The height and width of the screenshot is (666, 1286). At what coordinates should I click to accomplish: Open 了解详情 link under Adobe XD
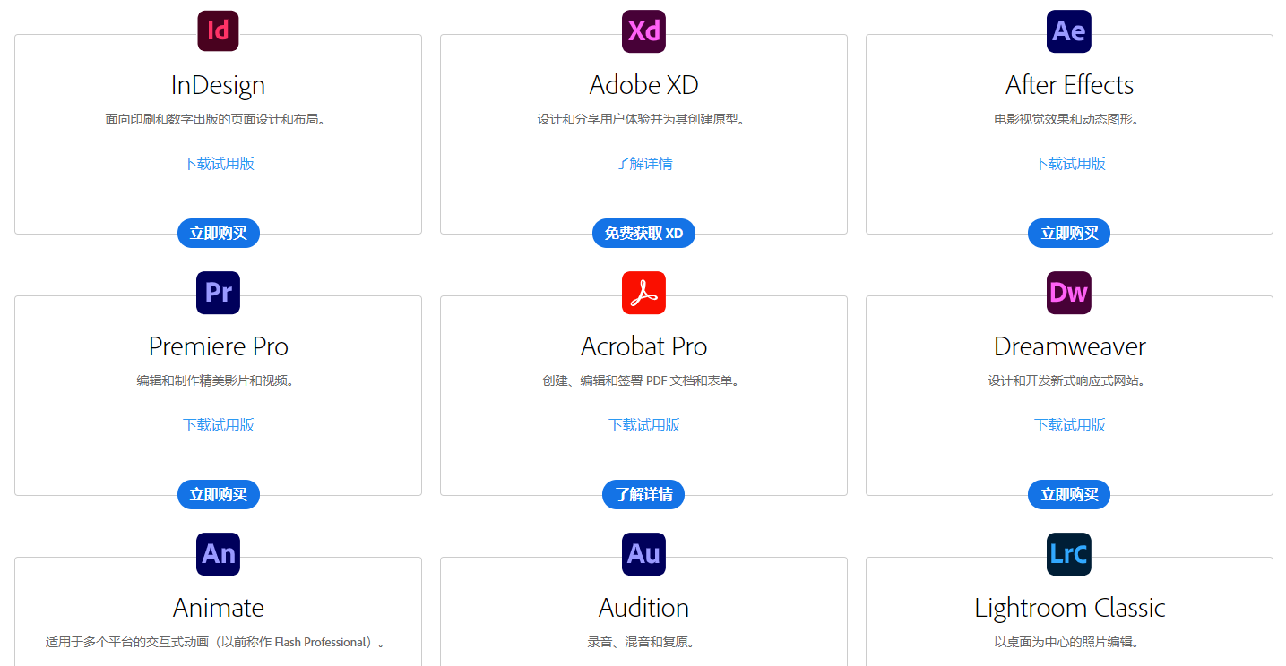(643, 164)
